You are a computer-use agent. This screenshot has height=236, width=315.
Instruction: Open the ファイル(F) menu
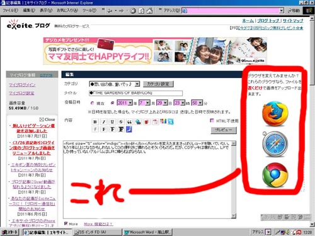tap(10, 10)
